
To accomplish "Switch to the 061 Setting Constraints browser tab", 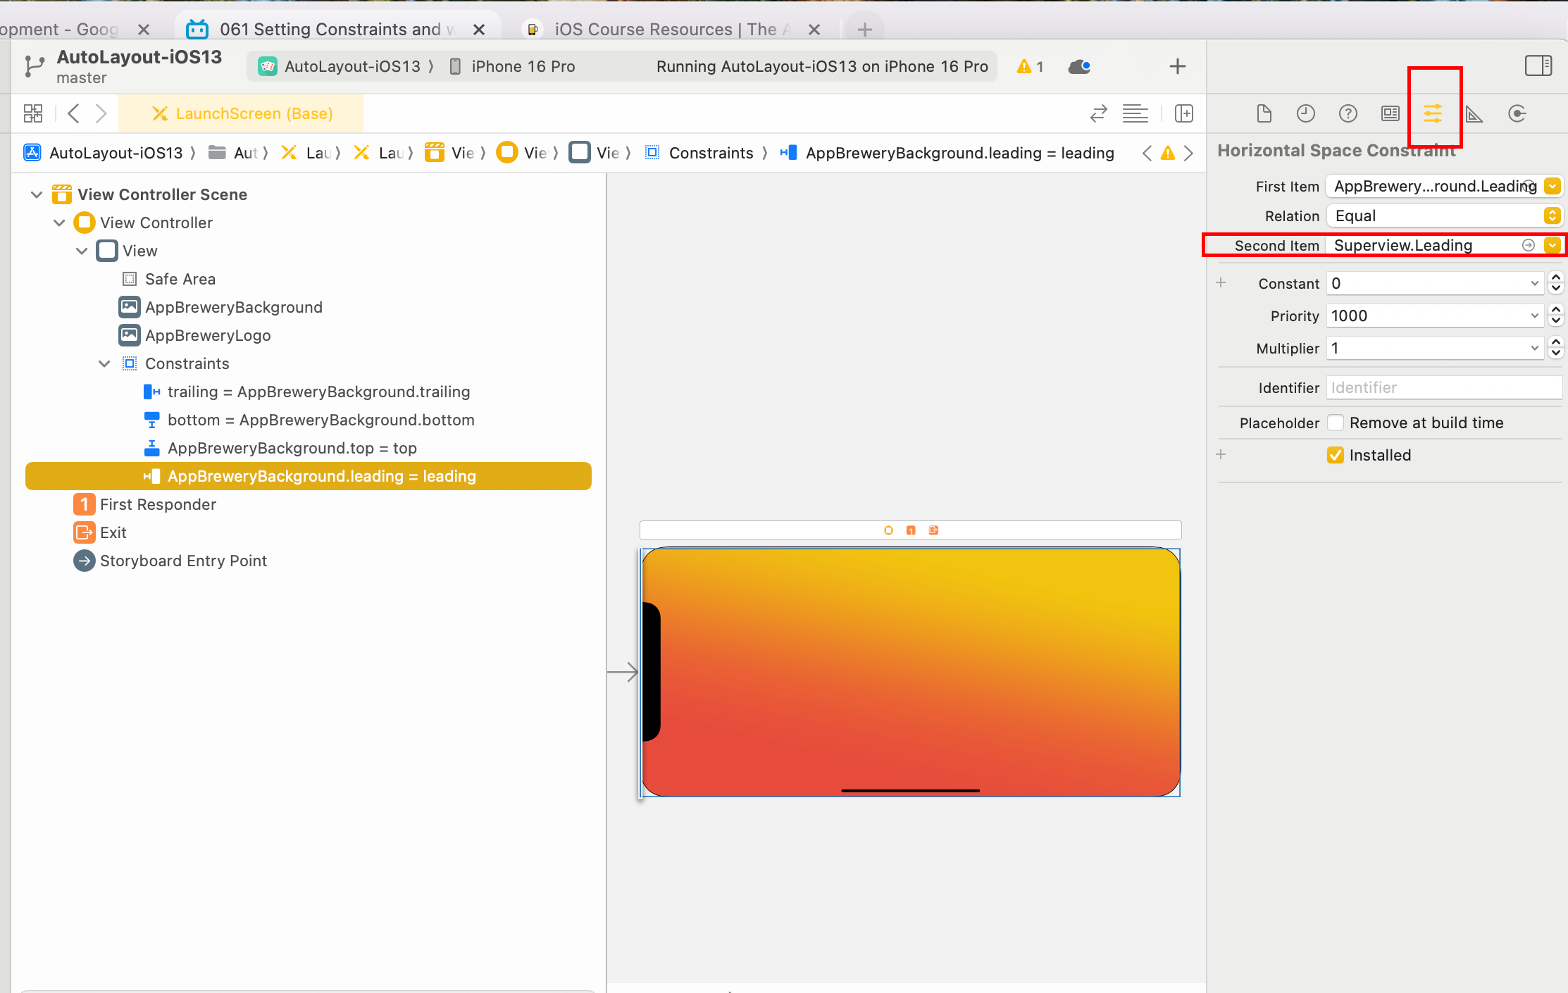I will click(337, 29).
